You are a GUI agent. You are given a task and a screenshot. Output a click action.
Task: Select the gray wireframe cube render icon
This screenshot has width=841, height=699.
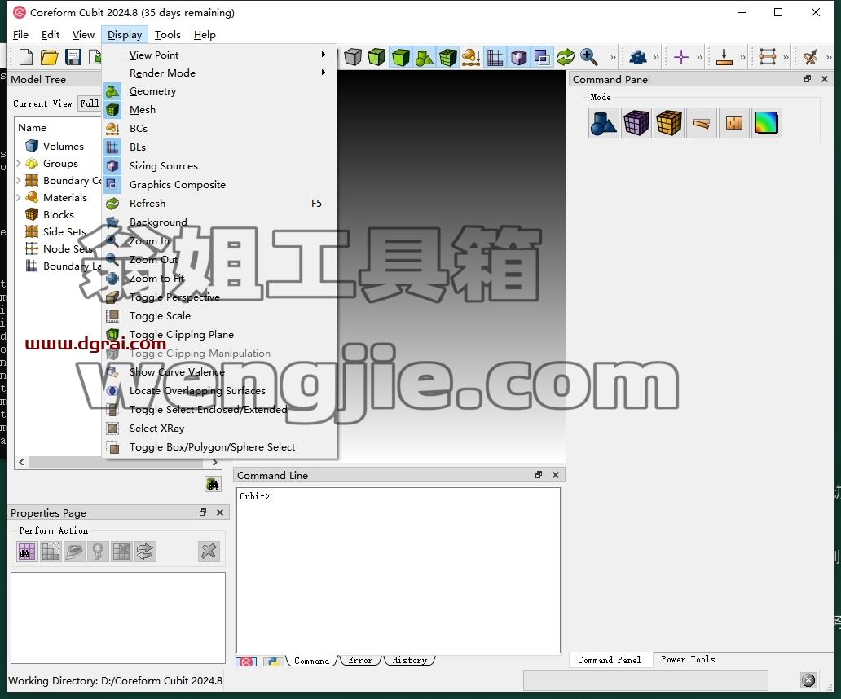coord(352,57)
